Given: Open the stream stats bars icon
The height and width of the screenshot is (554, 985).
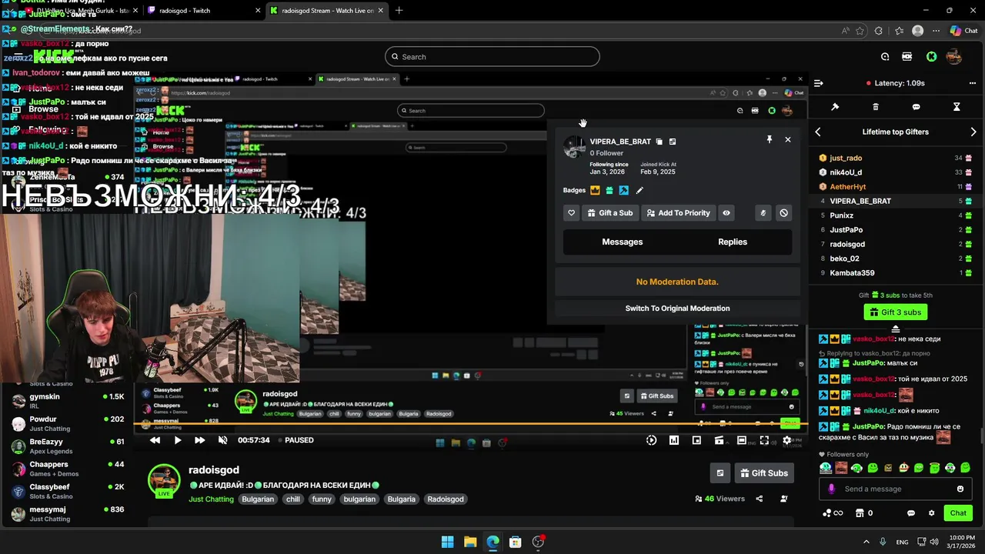Looking at the screenshot, I should [674, 440].
